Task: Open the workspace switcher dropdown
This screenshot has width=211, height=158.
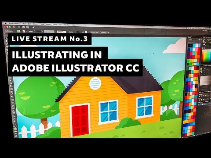Action: click(x=206, y=31)
